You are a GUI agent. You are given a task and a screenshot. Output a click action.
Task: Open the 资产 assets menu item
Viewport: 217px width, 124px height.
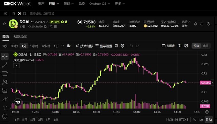pyautogui.click(x=41, y=4)
